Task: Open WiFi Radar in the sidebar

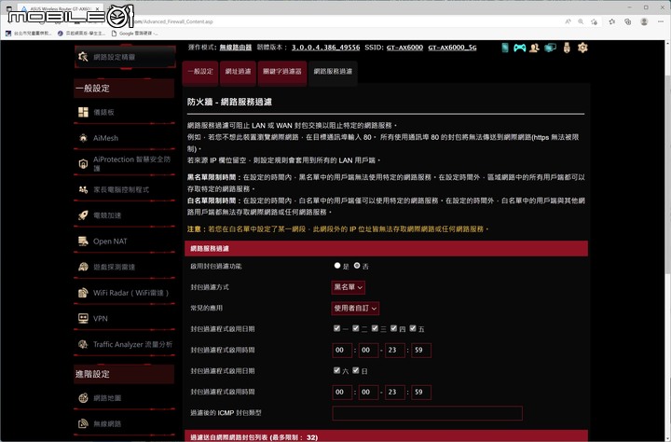Action: tap(125, 293)
